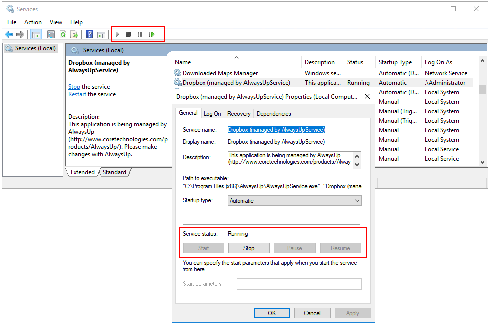Maximize the Services window
Image resolution: width=490 pixels, height=324 pixels.
[x=453, y=9]
